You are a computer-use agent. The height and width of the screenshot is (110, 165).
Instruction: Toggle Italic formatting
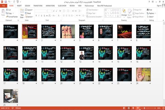tap(39, 16)
